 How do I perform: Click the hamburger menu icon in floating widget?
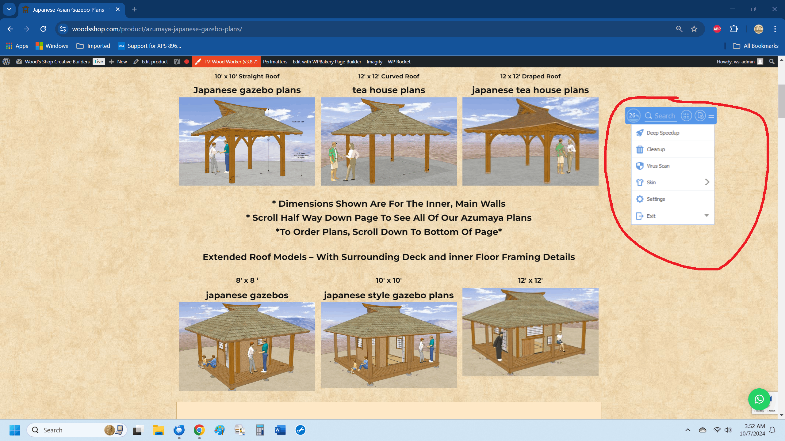click(711, 115)
